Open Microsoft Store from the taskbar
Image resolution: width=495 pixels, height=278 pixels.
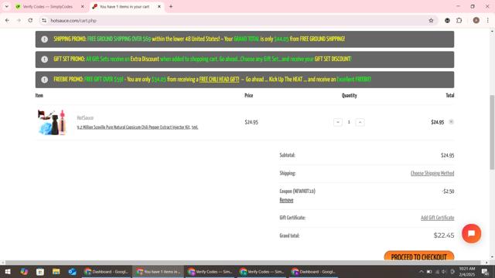40,271
